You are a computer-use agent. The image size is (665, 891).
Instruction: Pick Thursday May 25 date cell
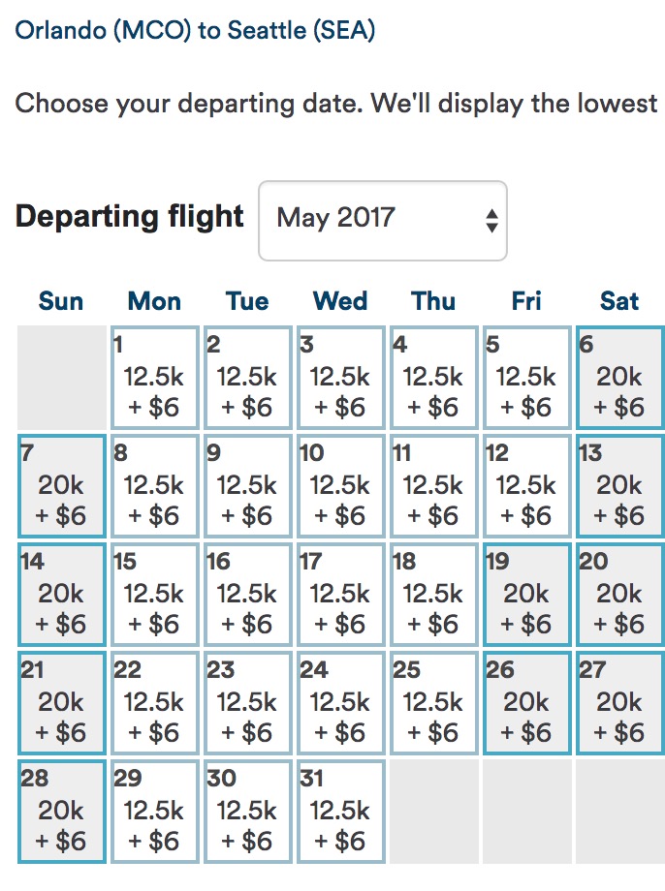coord(433,703)
